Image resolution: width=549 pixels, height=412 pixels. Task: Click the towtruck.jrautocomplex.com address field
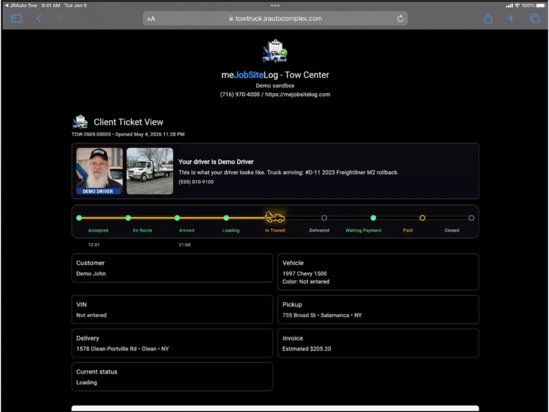click(275, 18)
